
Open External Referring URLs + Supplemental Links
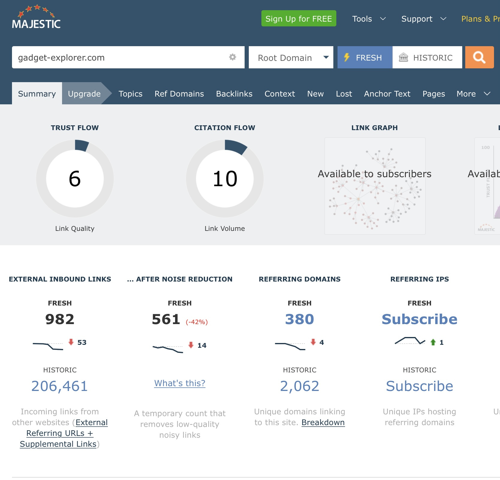pos(60,433)
